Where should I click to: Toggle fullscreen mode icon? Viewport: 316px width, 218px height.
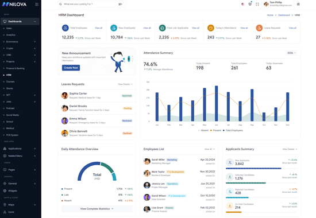click(257, 4)
